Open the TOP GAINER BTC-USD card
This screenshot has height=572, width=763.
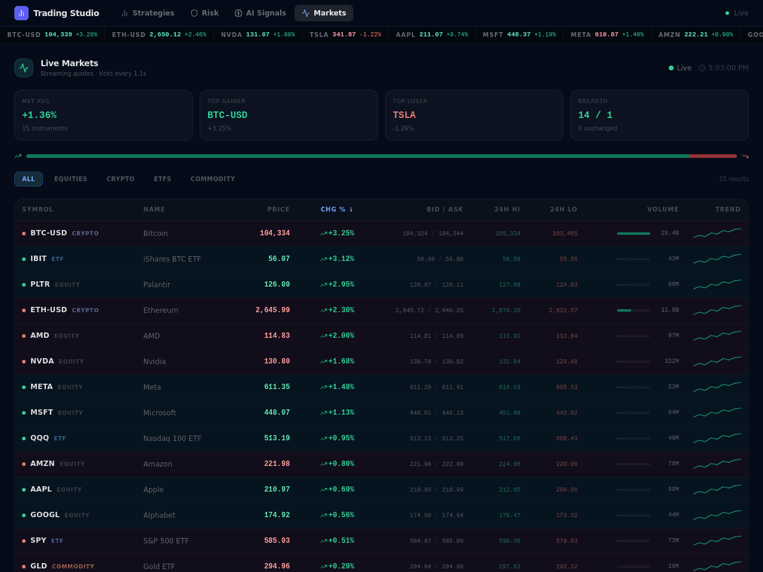pyautogui.click(x=289, y=115)
